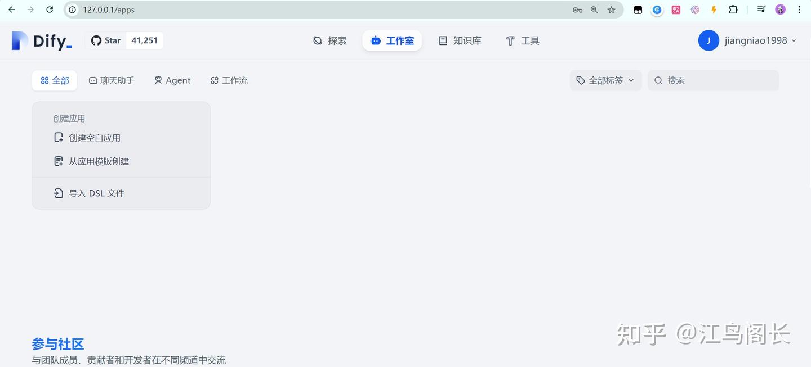Viewport: 811px width, 367px height.
Task: Click the file icon next to 创建空白应用
Action: pos(59,137)
